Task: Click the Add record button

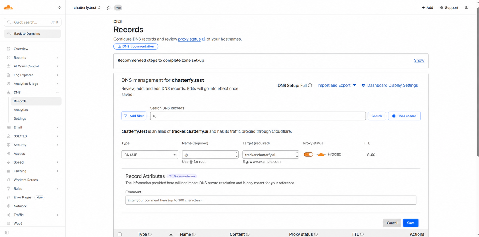Action: click(404, 116)
